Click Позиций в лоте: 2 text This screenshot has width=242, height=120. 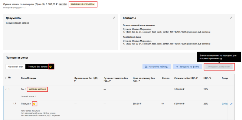(28, 97)
